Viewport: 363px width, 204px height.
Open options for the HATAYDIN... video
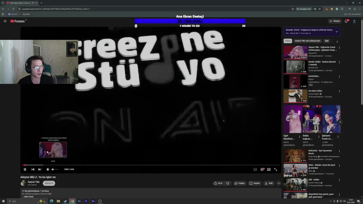point(339,76)
